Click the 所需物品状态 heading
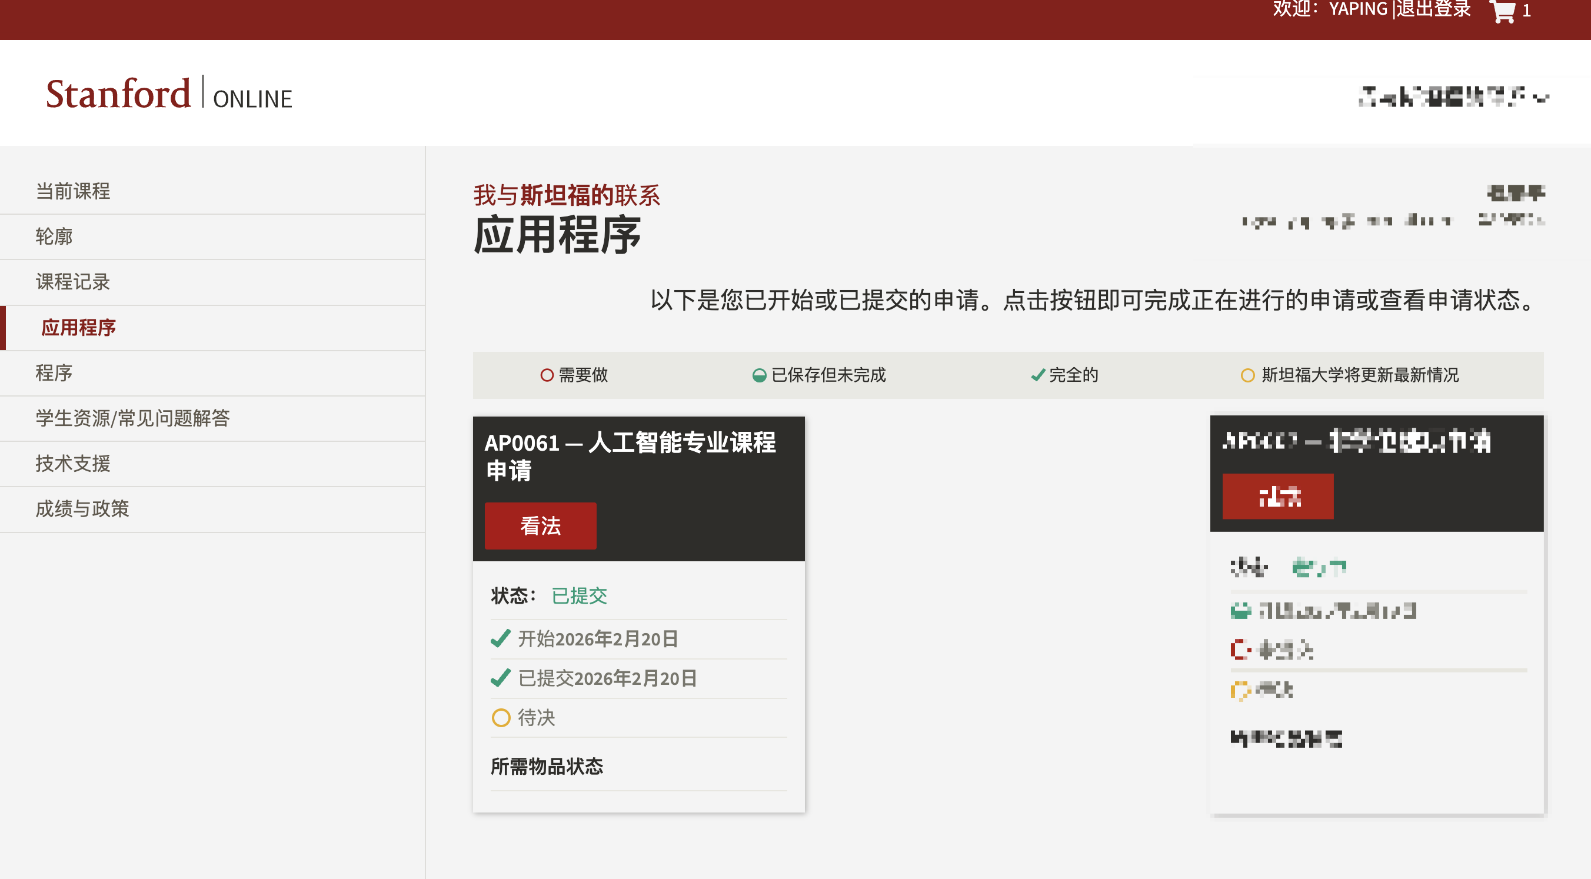Image resolution: width=1591 pixels, height=879 pixels. click(547, 767)
